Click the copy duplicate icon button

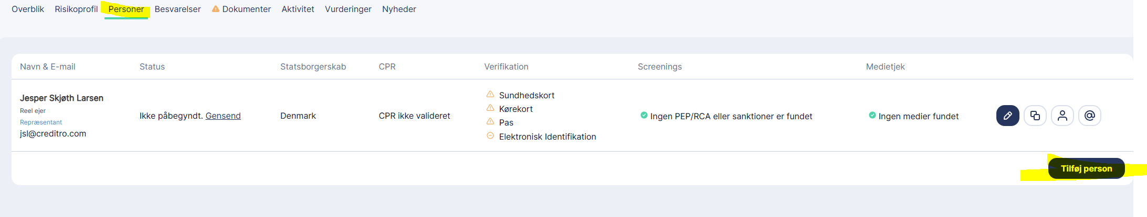click(1035, 116)
